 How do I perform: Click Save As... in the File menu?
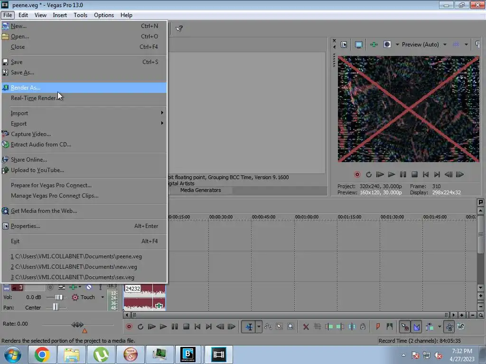(84, 73)
